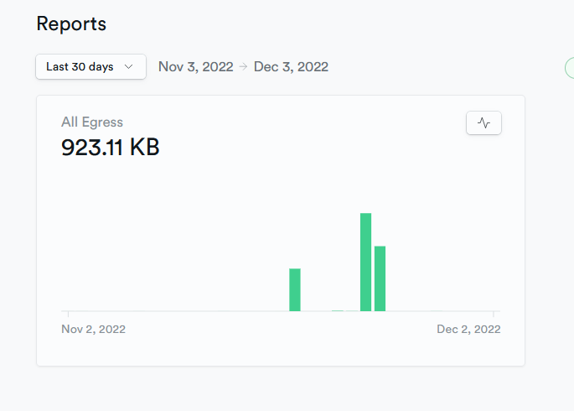Click the Reports page heading

coord(71,23)
